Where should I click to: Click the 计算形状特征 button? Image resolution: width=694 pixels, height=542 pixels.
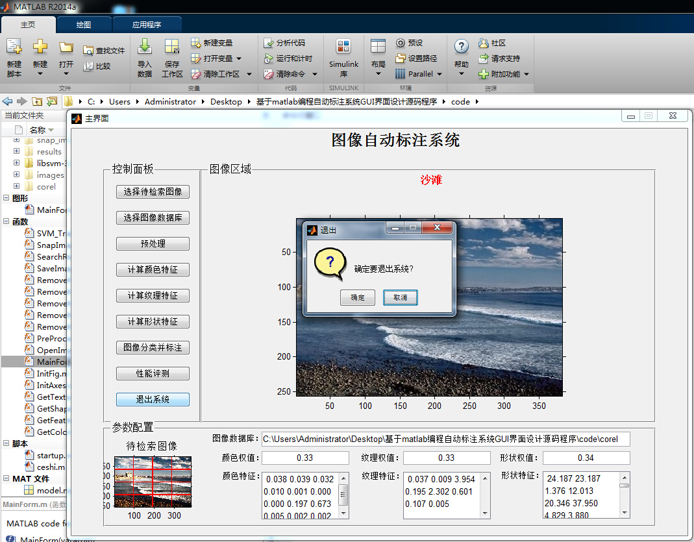click(153, 322)
